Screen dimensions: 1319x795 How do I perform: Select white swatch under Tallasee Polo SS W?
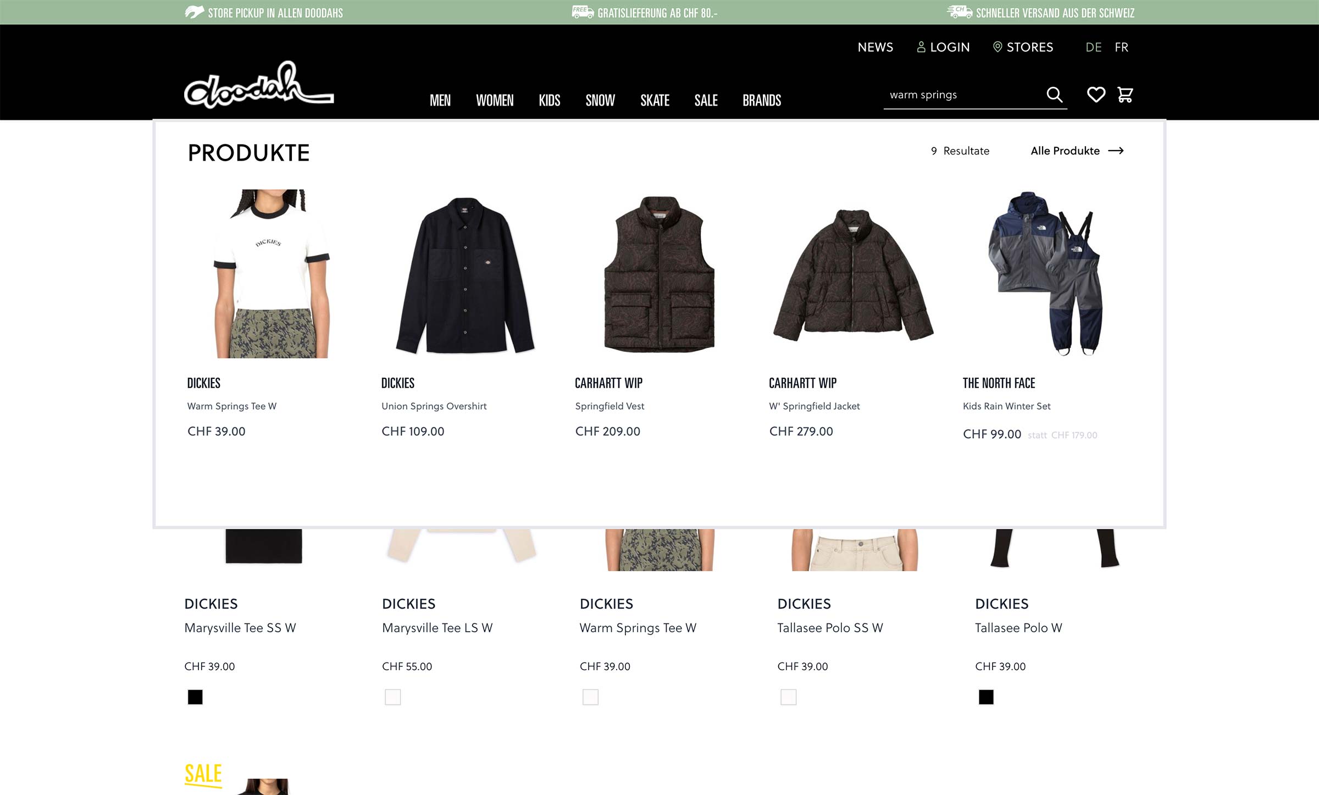point(788,697)
